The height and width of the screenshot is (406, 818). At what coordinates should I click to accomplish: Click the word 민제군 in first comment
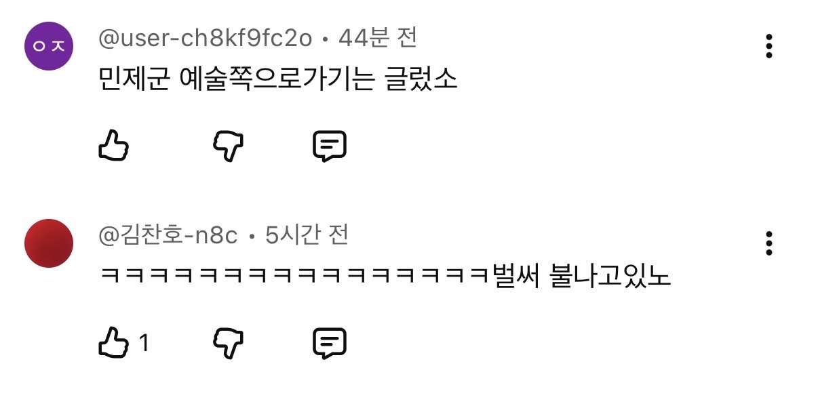(x=134, y=81)
